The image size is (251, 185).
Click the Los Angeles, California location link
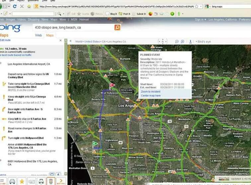[222, 20]
